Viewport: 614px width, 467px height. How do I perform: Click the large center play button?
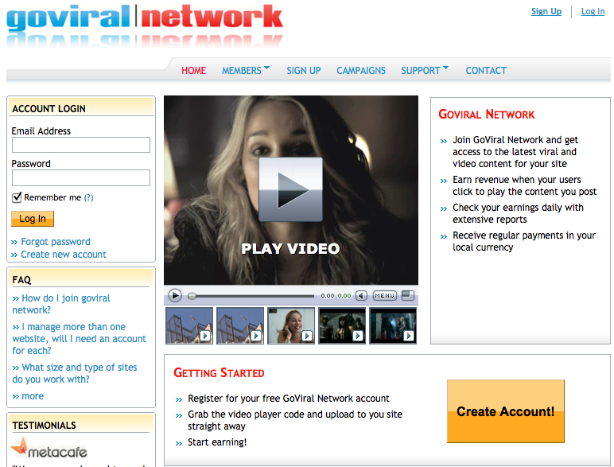tap(290, 189)
